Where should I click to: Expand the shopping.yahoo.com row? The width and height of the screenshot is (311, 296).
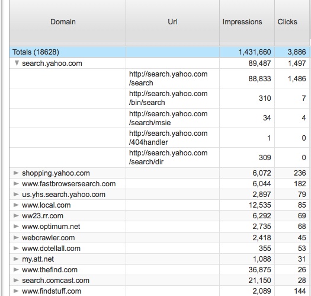(x=16, y=173)
